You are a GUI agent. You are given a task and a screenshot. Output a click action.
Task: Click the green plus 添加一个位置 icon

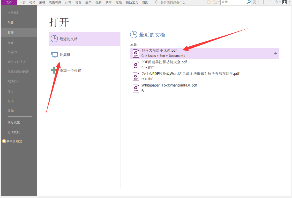[53, 70]
